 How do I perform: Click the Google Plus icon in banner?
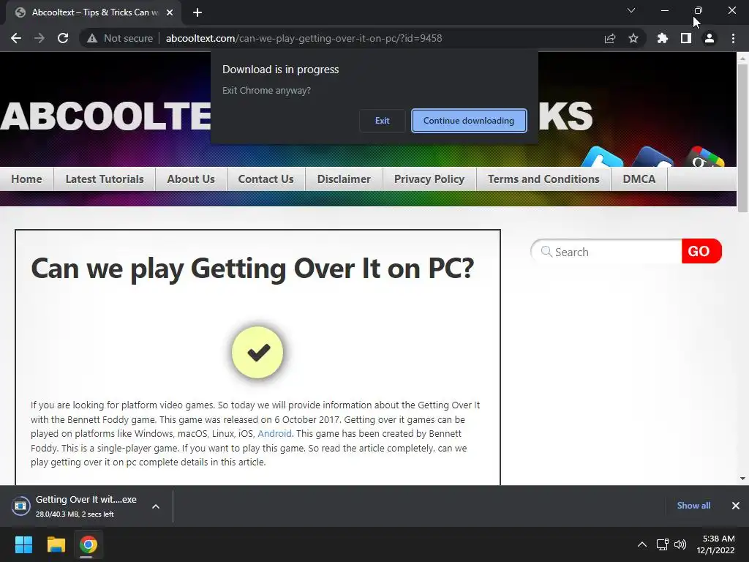click(x=704, y=158)
